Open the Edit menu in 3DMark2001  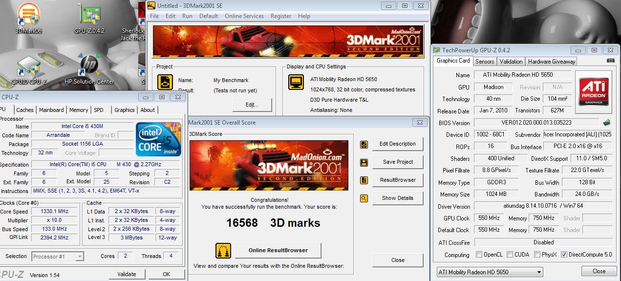click(x=171, y=16)
